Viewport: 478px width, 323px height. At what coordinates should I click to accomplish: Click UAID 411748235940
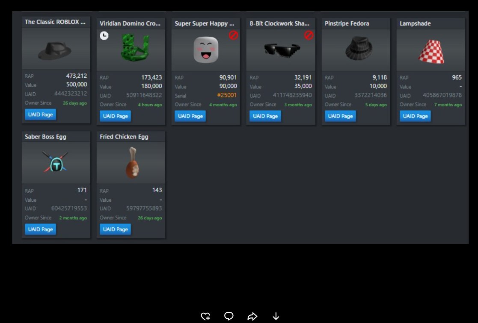(292, 95)
